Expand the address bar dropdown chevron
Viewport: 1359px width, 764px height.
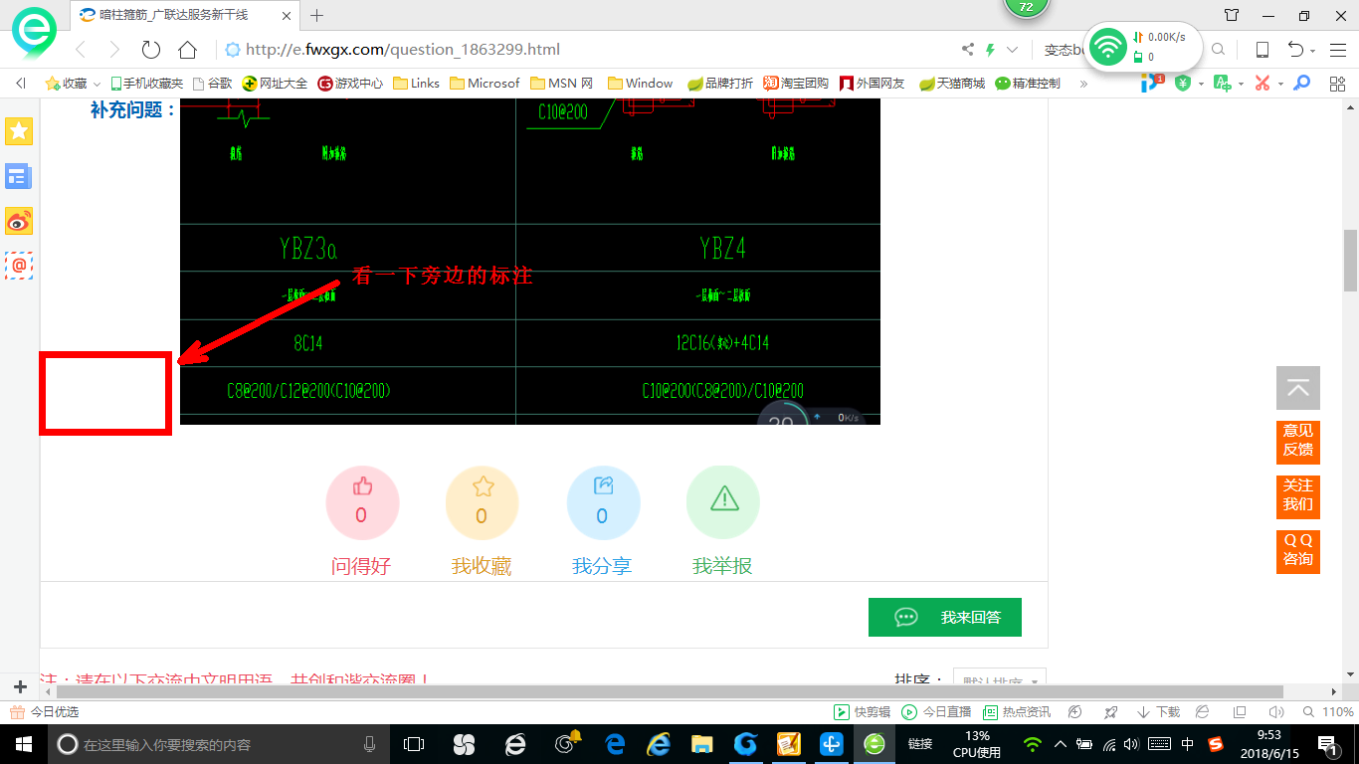(1013, 50)
